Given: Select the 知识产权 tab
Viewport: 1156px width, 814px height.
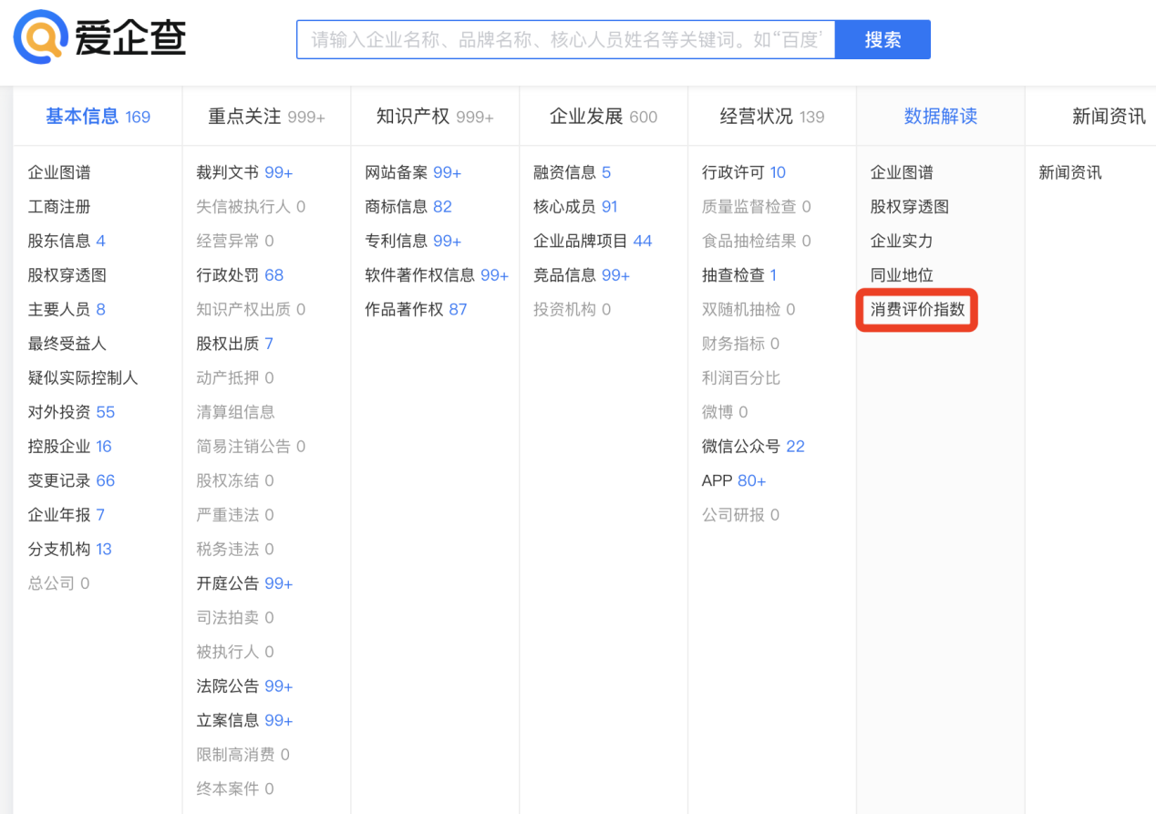Looking at the screenshot, I should (434, 117).
